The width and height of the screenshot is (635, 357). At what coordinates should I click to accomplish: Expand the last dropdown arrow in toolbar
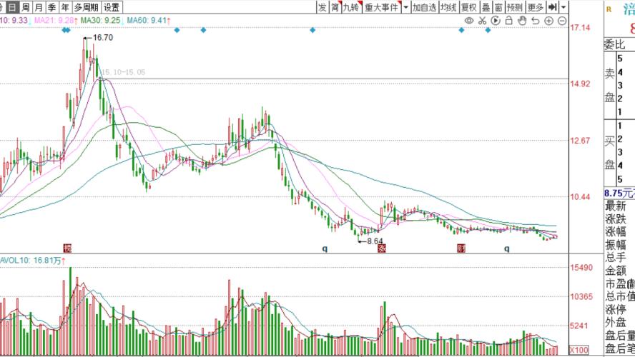(563, 7)
